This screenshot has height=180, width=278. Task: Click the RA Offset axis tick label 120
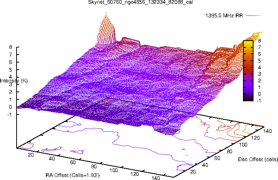[x=134, y=174]
